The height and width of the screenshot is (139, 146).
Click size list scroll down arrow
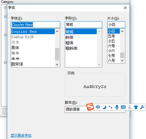122,61
